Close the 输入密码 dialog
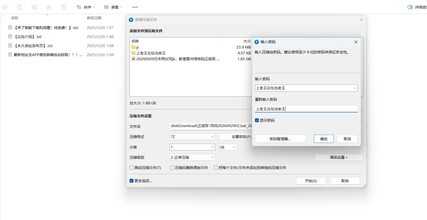The image size is (427, 220). click(356, 42)
